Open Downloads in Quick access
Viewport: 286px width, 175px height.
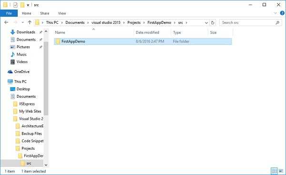pos(26,32)
